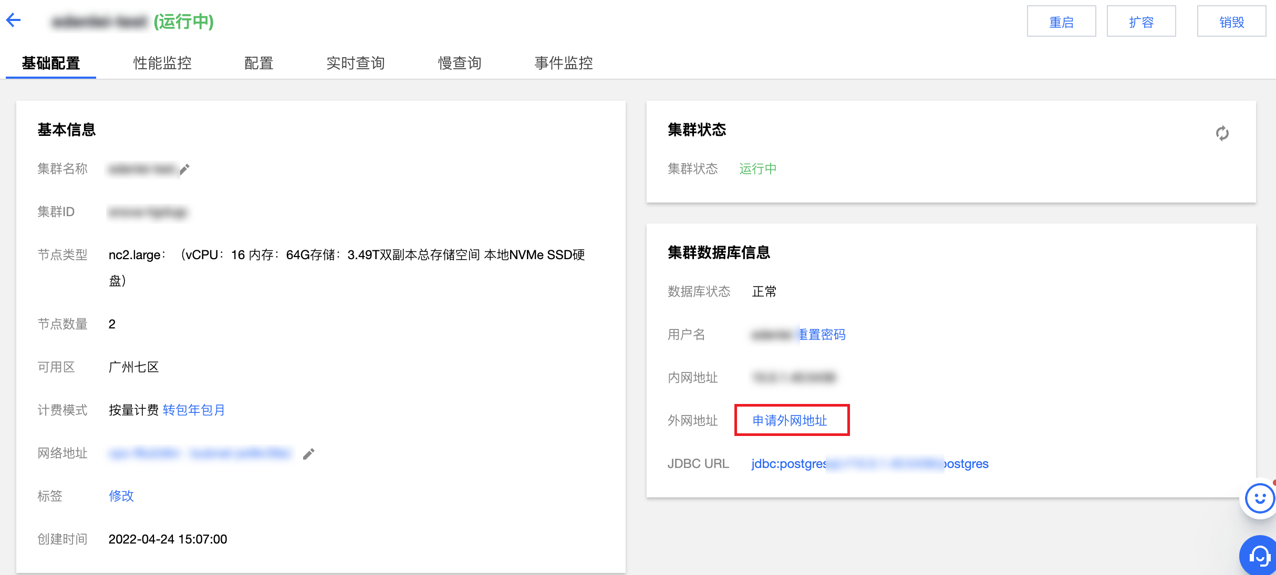
Task: Switch to the 性能监控 tab
Action: [x=162, y=63]
